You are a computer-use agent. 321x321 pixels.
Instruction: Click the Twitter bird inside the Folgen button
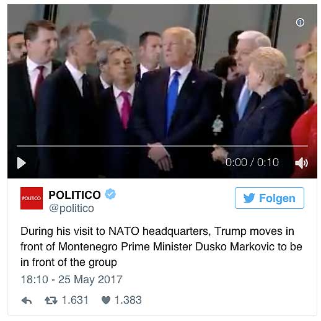coord(249,198)
